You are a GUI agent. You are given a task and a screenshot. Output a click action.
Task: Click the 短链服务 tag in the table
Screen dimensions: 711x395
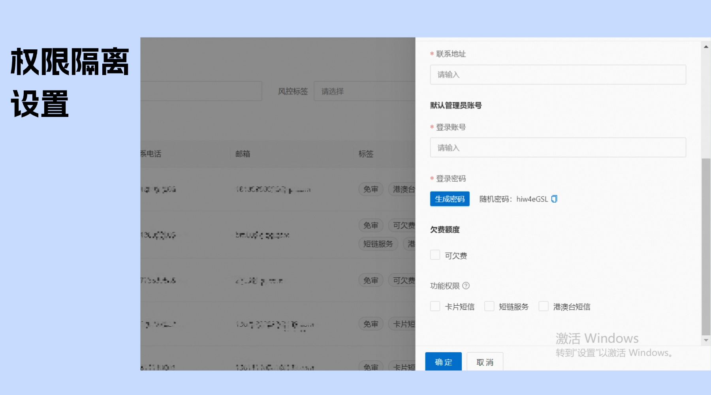[x=378, y=244]
